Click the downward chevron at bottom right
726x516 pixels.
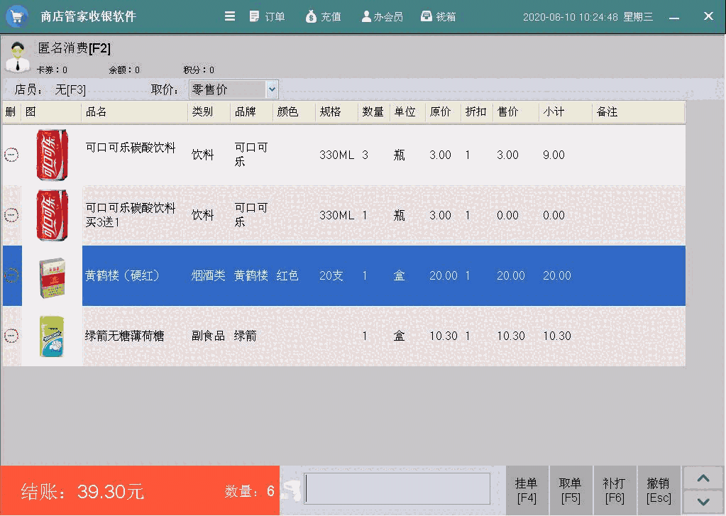click(x=703, y=502)
